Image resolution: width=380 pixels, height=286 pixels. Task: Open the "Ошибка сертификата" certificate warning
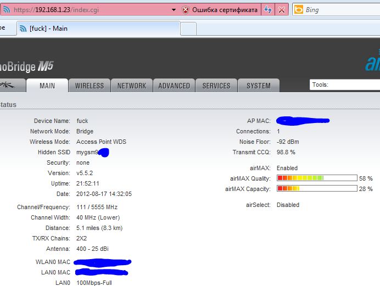(x=225, y=10)
